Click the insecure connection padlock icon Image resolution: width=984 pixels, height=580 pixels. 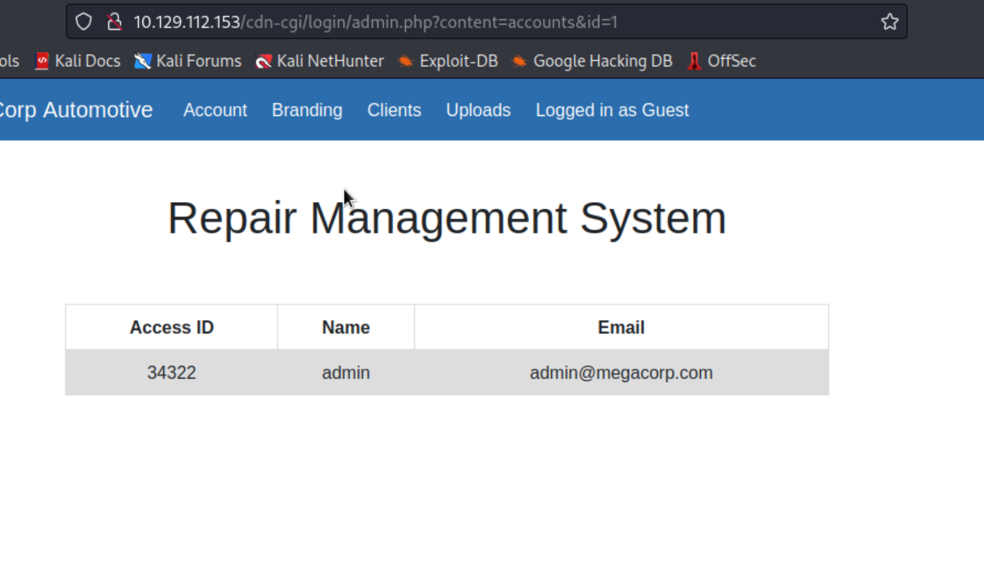[114, 22]
